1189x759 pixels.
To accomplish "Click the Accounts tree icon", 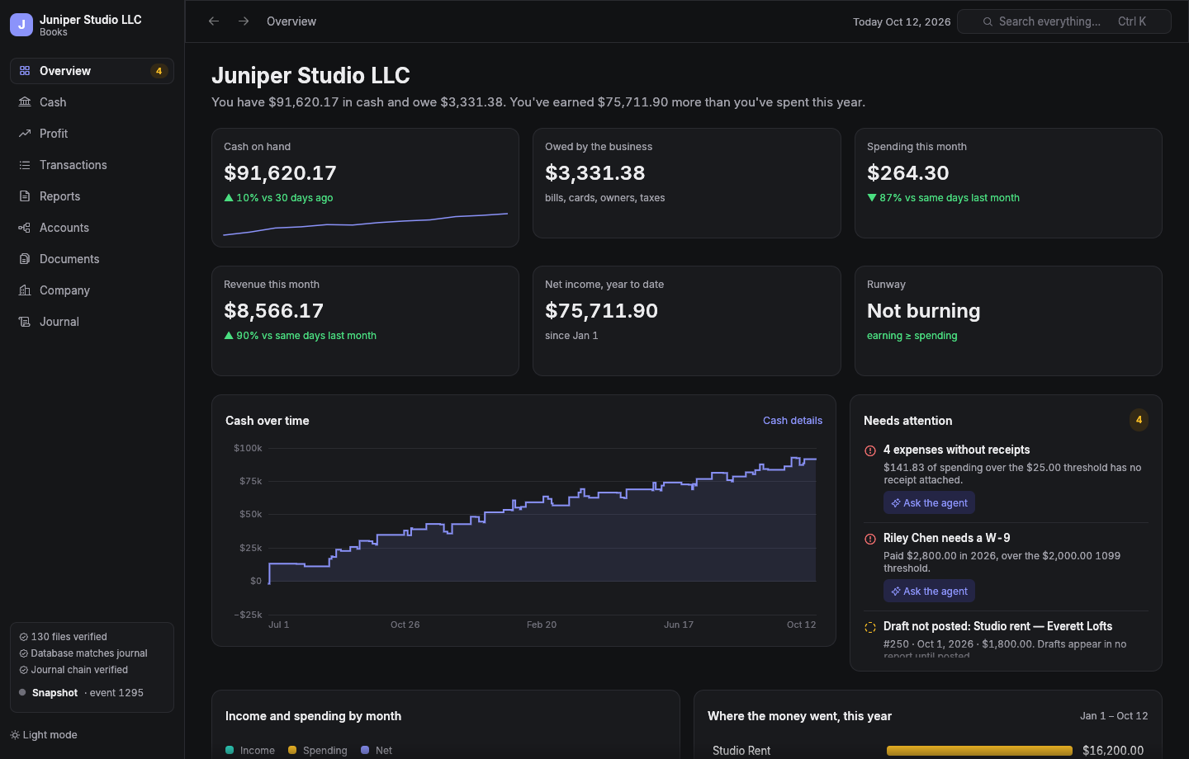I will [x=25, y=228].
